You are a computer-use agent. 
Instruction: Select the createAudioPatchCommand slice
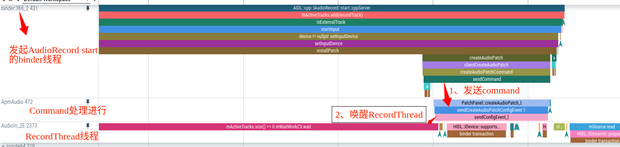[x=486, y=72]
